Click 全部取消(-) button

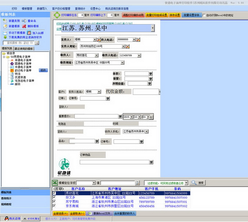click(77, 213)
